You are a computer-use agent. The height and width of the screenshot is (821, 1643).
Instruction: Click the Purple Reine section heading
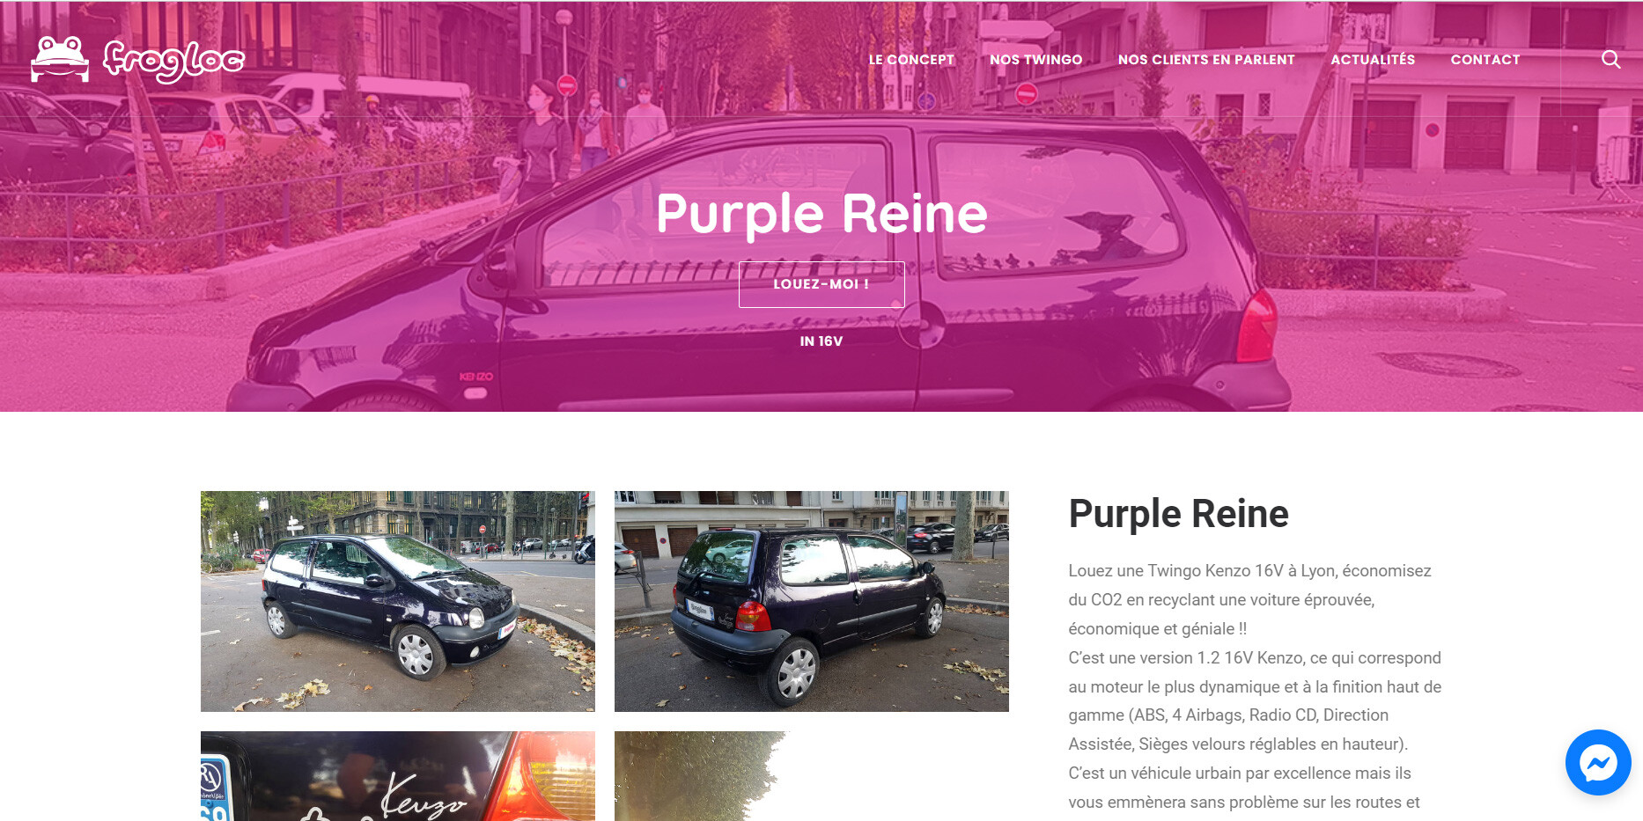point(1178,514)
